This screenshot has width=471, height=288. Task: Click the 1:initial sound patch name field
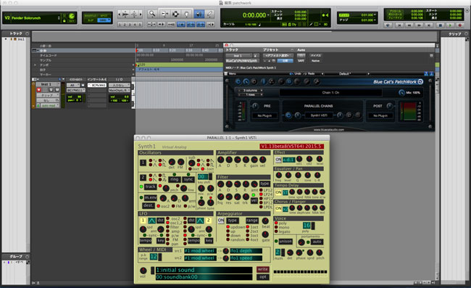[x=204, y=270]
